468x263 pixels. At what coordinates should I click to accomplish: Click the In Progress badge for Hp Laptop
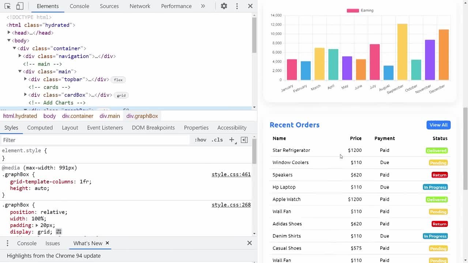pyautogui.click(x=435, y=187)
